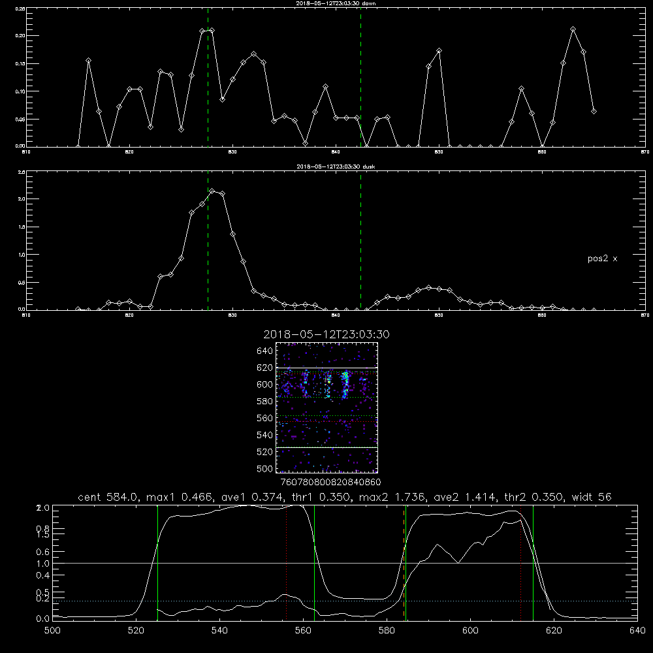The height and width of the screenshot is (653, 653).
Task: Click x-axis label 580 of bottom plot
Action: (387, 631)
